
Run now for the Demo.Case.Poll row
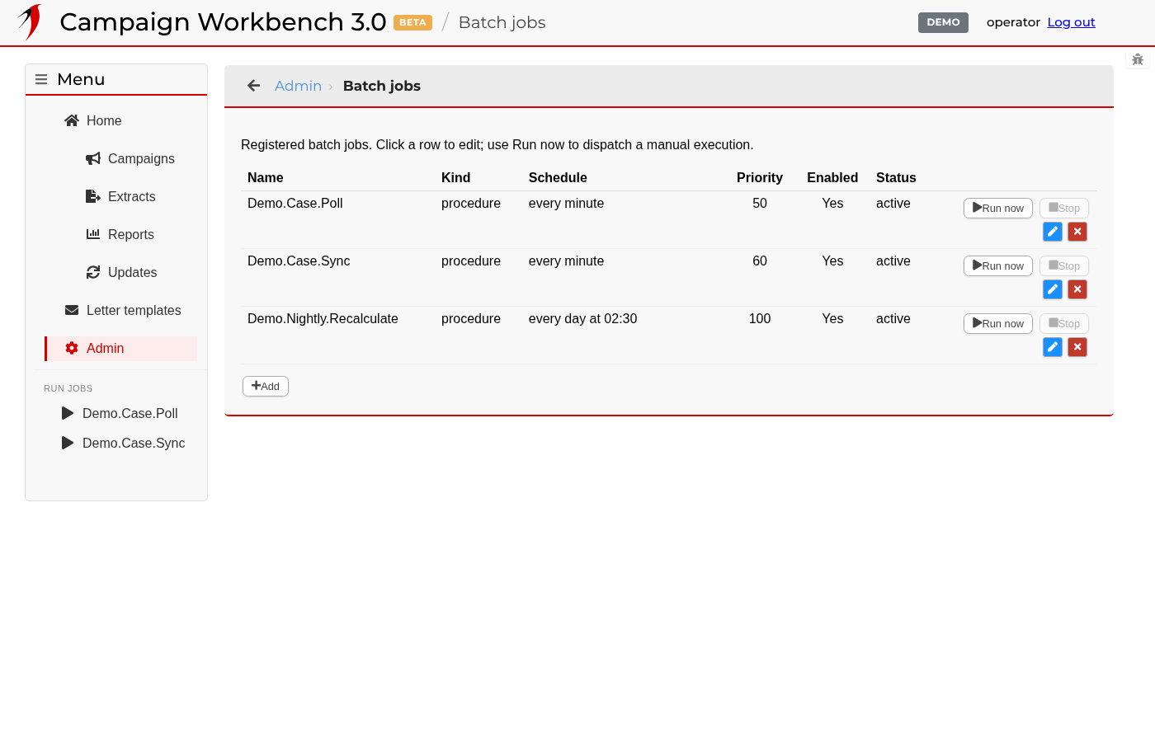coord(998,209)
